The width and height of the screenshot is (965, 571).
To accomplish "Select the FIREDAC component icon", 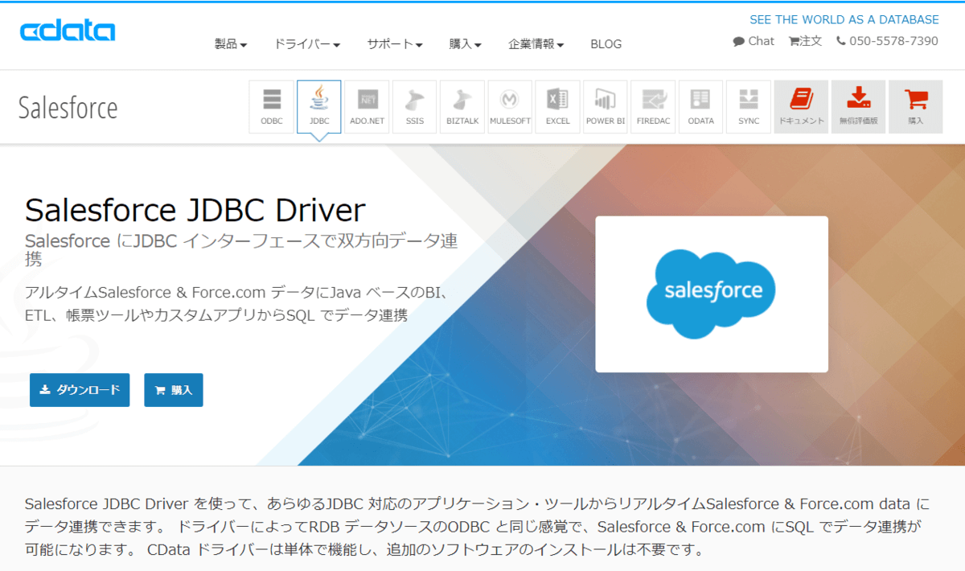I will point(652,105).
